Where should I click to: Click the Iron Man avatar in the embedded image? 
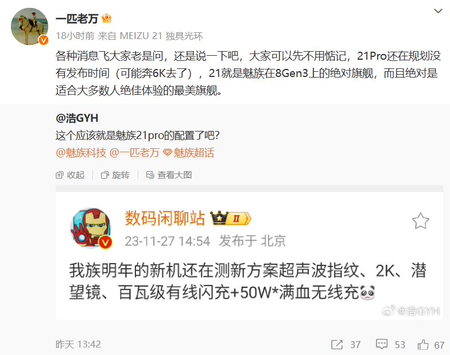91,229
